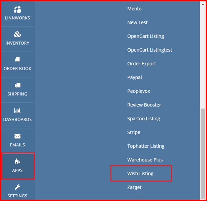The image size is (207, 201).
Task: Open the Inventory boxes icon
Action: 17,34
